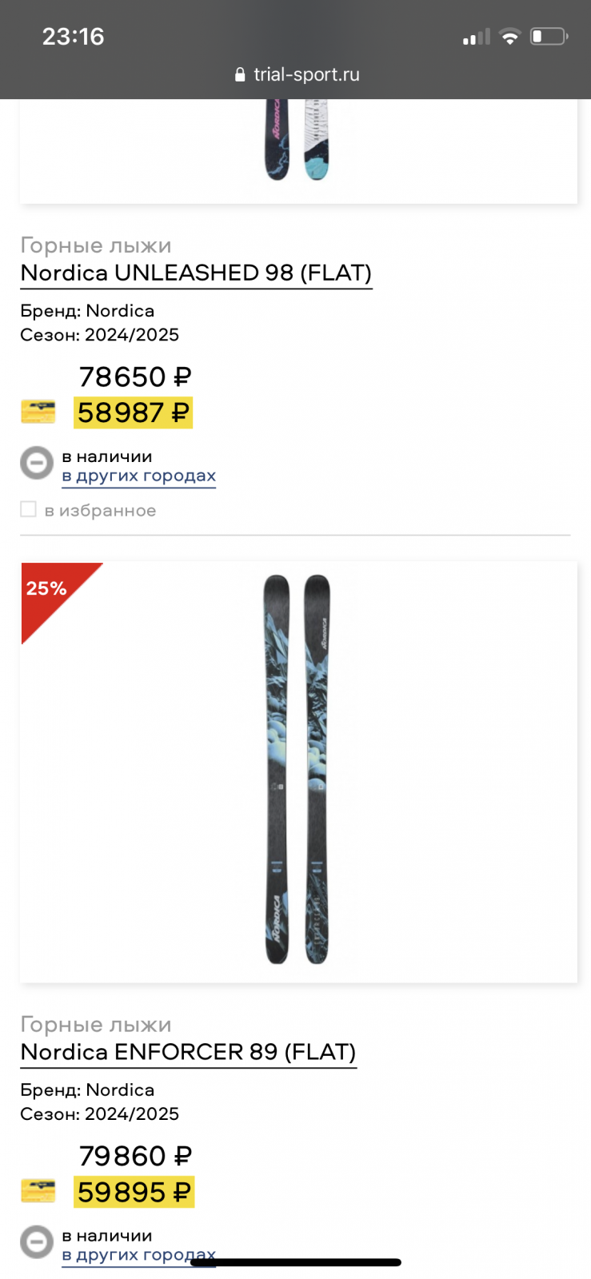The width and height of the screenshot is (591, 1279).
Task: Tap the yellow discount card icon for UNLEASHED 98
Action: pos(38,412)
